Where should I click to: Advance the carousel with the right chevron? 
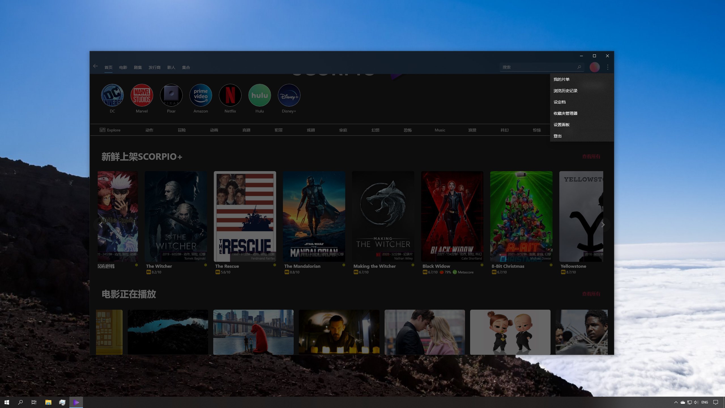[603, 225]
